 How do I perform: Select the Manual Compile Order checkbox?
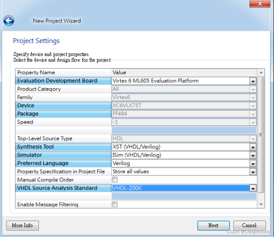click(x=114, y=180)
